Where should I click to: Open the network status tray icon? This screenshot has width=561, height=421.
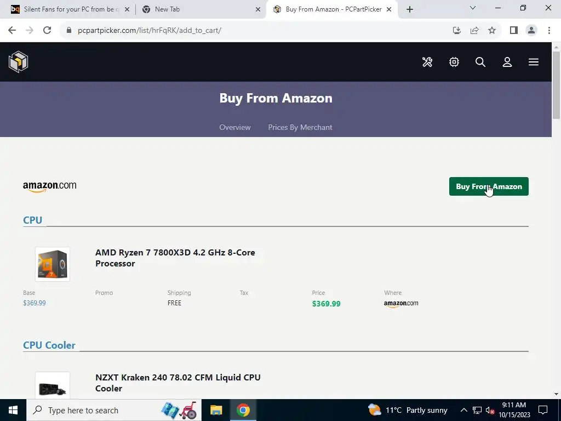coord(477,410)
